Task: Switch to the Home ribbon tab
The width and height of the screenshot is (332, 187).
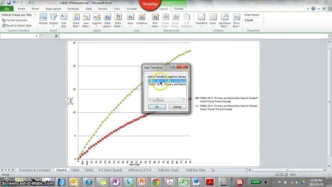Action: 21,9
